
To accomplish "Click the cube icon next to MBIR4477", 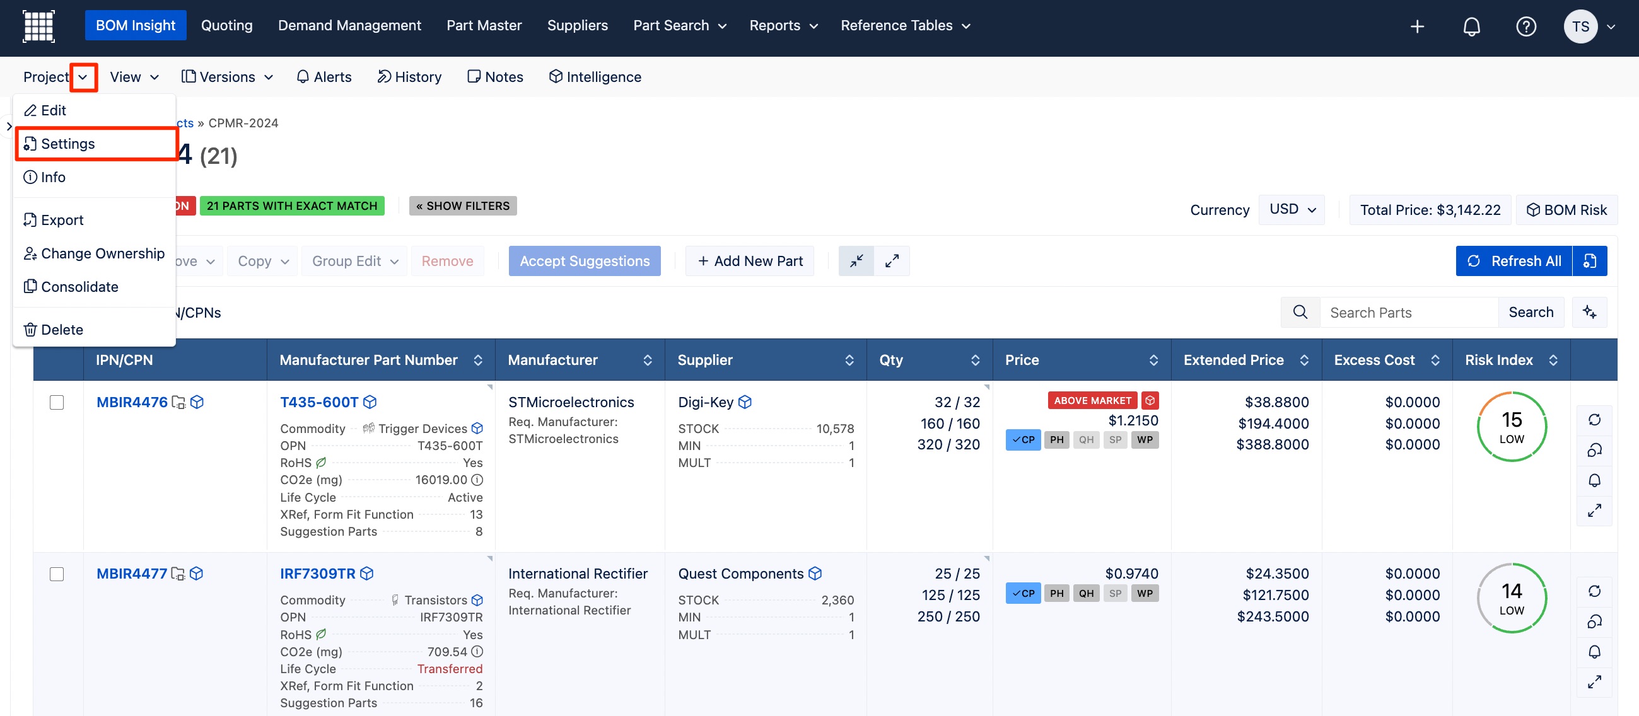I will pos(197,574).
